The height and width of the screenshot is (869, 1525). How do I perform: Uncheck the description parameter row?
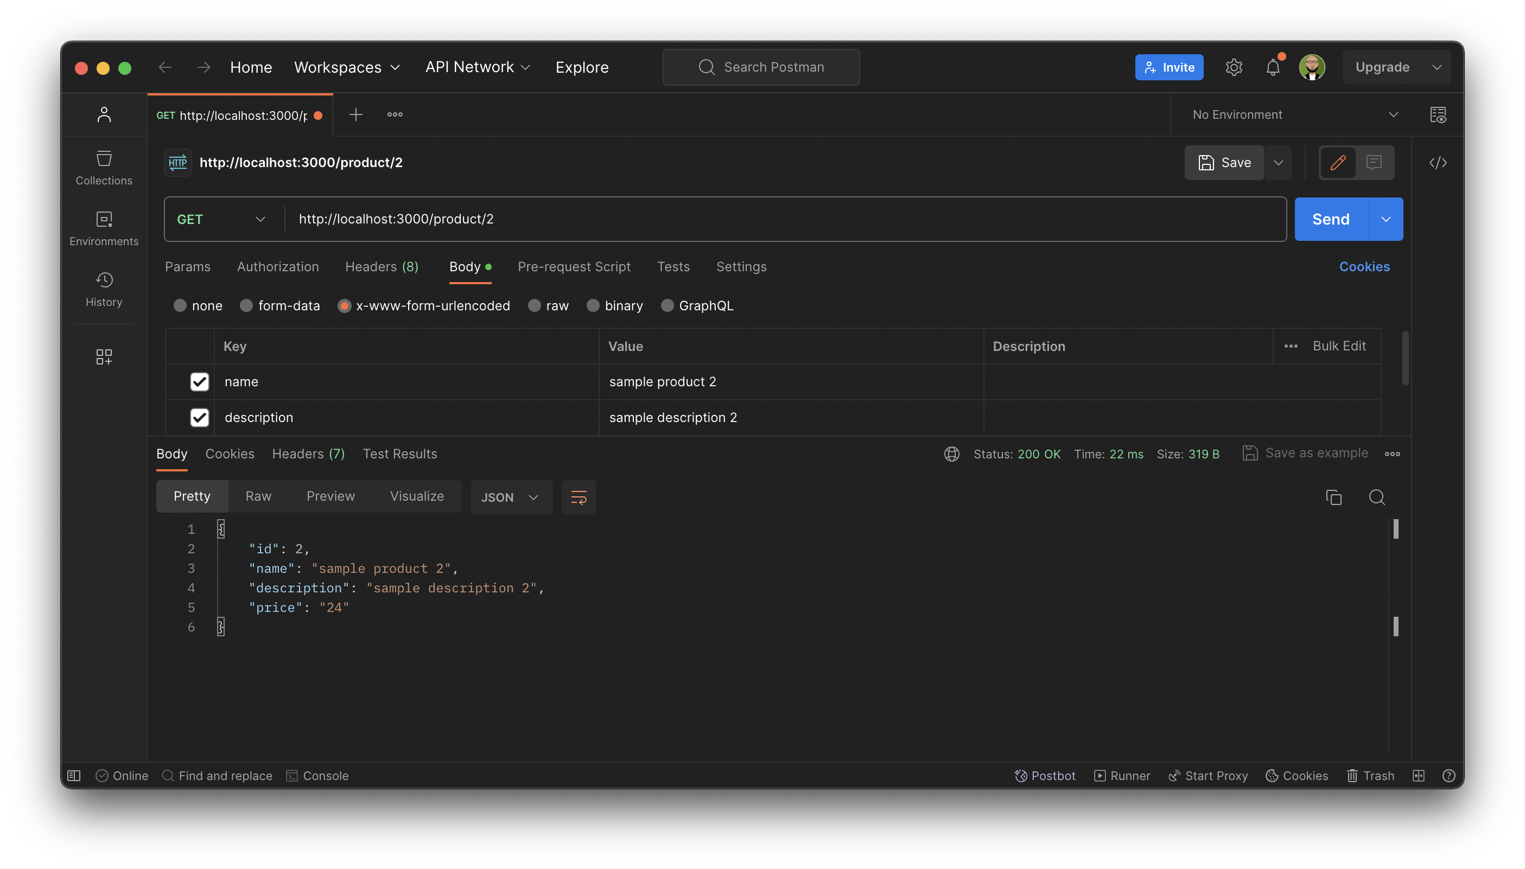199,417
